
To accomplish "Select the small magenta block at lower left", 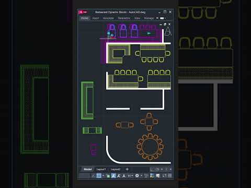I will [x=94, y=149].
